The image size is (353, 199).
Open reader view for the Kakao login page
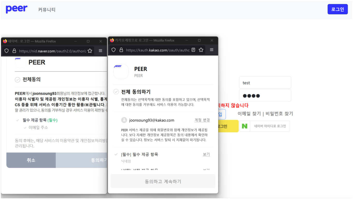[x=193, y=50]
